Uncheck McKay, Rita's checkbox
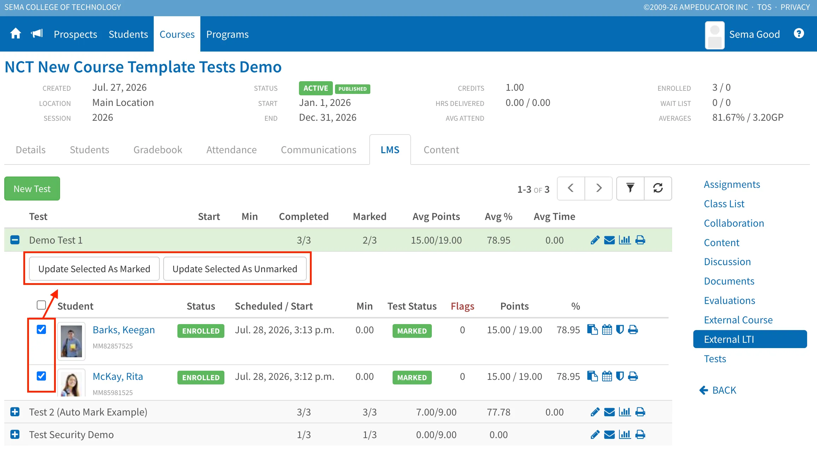The image size is (817, 454). tap(41, 376)
